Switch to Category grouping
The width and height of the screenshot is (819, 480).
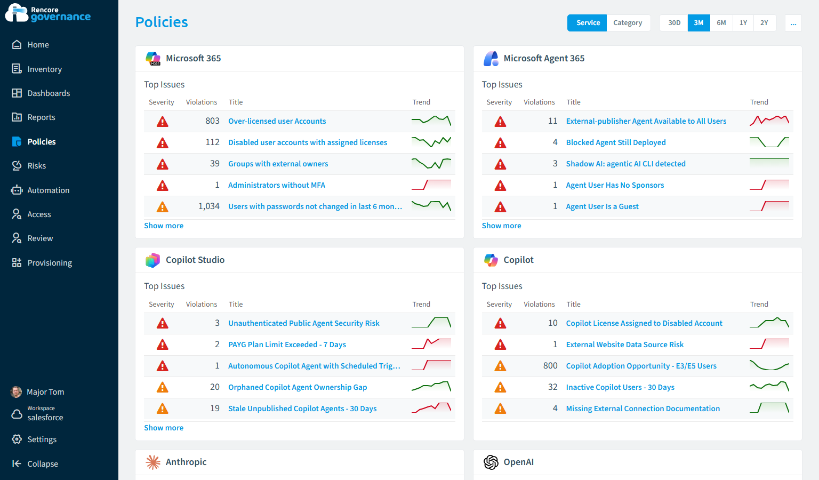pyautogui.click(x=628, y=23)
